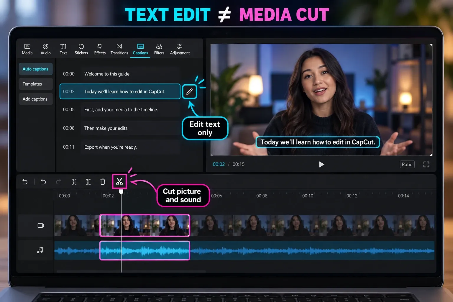453x302 pixels.
Task: Select the highlighted video clip segment
Action: click(145, 226)
